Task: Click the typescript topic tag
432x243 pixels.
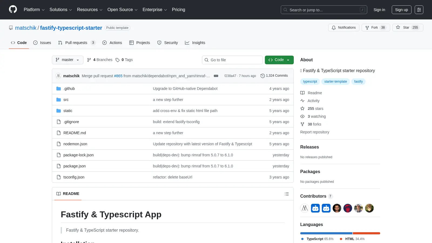Action: point(310,82)
